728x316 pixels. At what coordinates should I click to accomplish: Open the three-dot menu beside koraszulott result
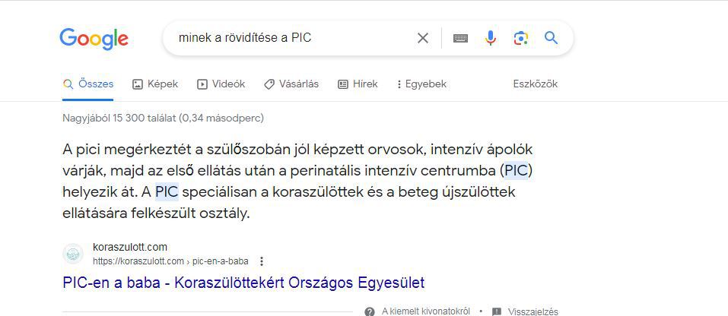(262, 261)
